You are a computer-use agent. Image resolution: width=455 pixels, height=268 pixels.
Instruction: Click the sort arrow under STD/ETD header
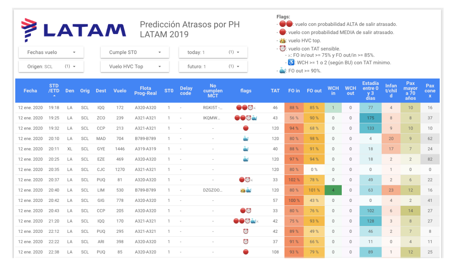click(54, 96)
